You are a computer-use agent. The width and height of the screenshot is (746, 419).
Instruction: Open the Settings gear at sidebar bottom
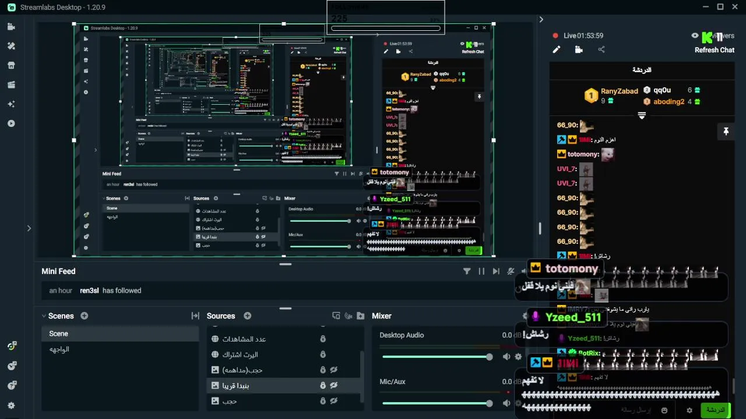[x=11, y=406]
